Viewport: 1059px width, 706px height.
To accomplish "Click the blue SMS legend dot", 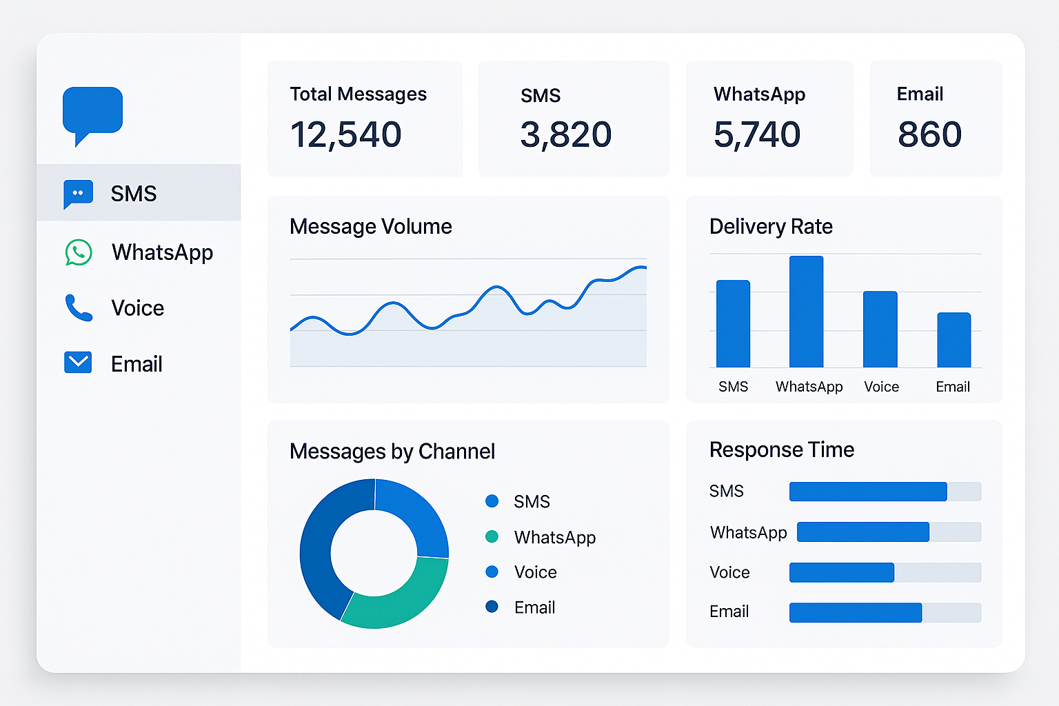I will tap(492, 501).
